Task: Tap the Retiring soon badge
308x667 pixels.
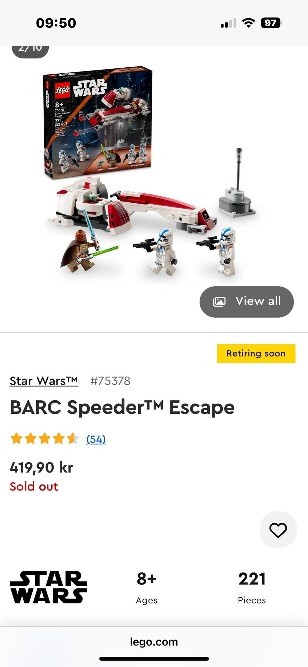Action: click(x=256, y=354)
